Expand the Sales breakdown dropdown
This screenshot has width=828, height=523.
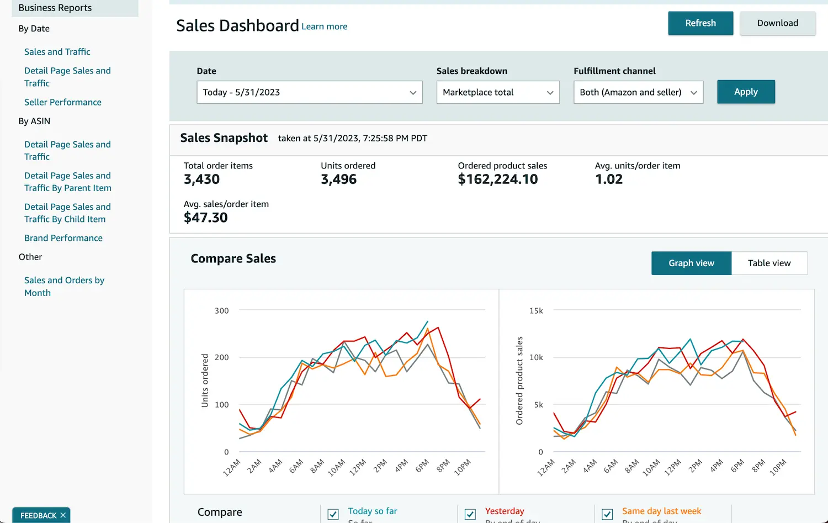coord(497,92)
